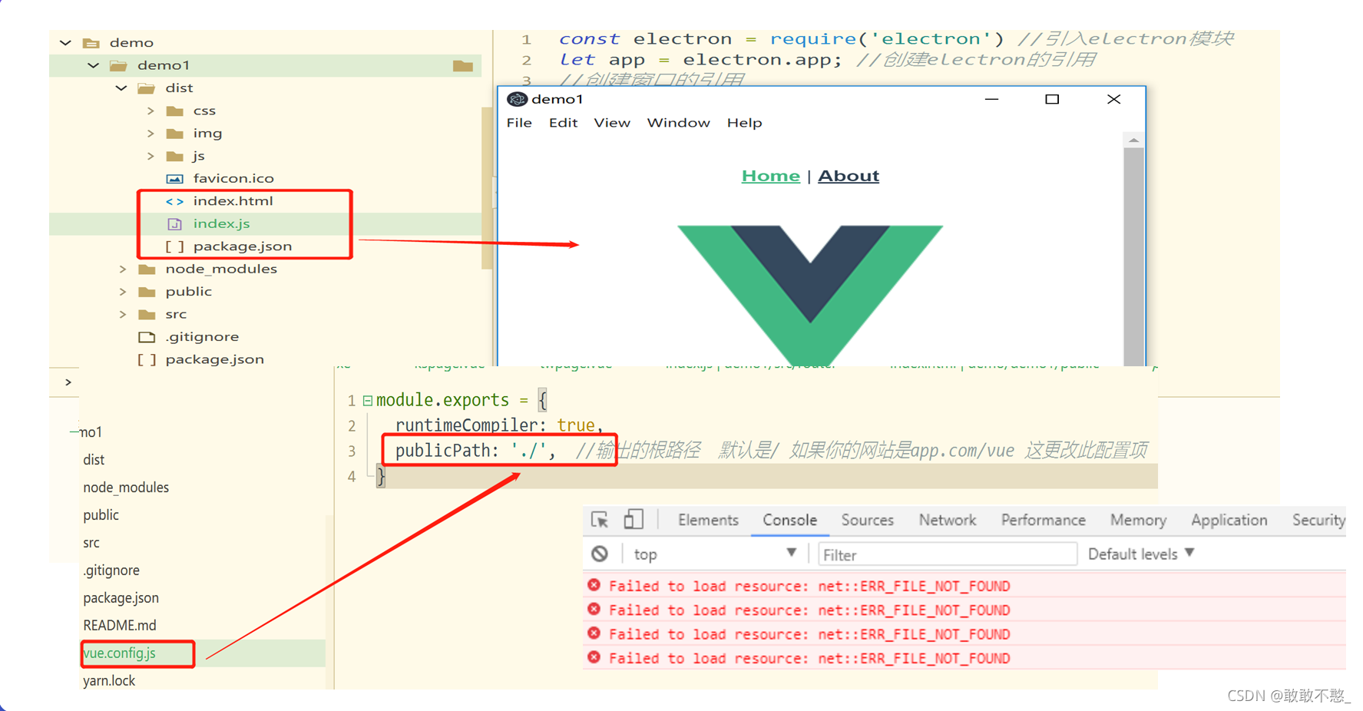Open the View menu in demo1 window
The width and height of the screenshot is (1363, 711).
(612, 123)
